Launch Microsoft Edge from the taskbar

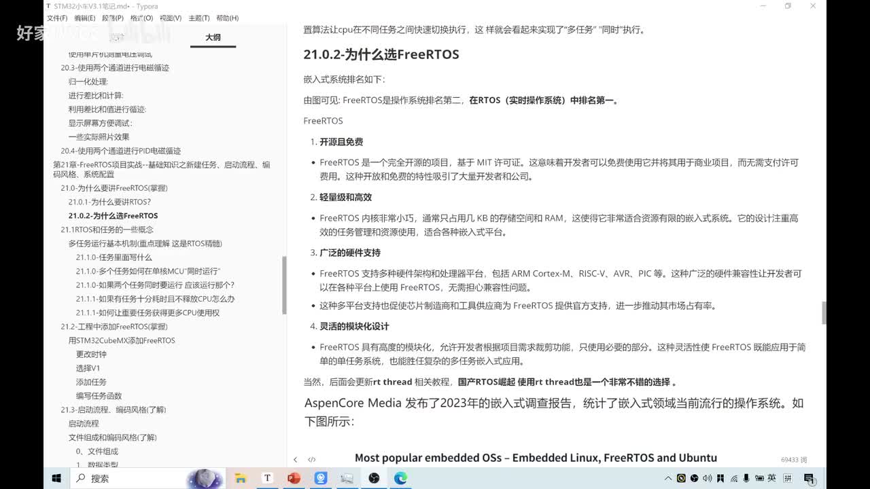tap(401, 478)
